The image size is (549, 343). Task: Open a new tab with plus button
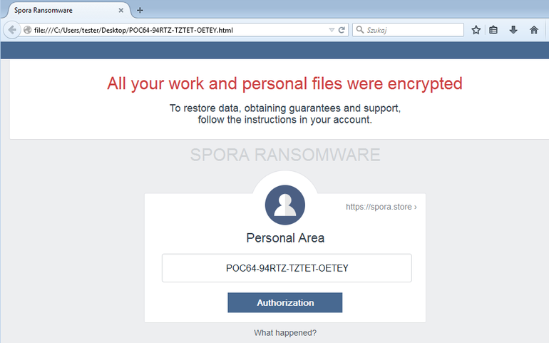click(x=140, y=10)
